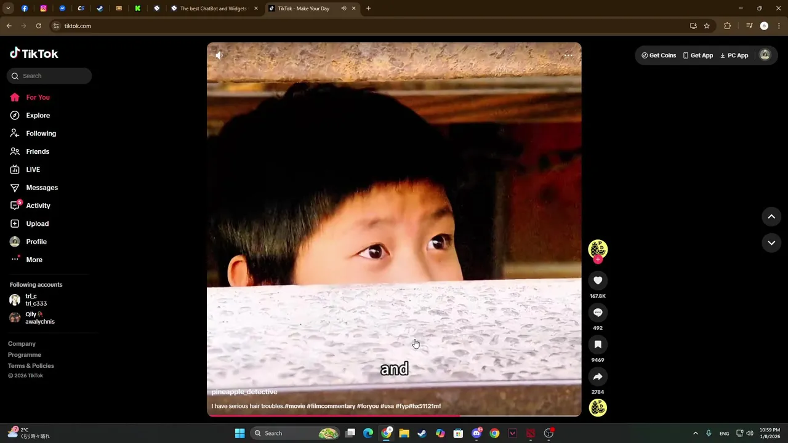
Task: Click the PC App download button
Action: pos(734,55)
